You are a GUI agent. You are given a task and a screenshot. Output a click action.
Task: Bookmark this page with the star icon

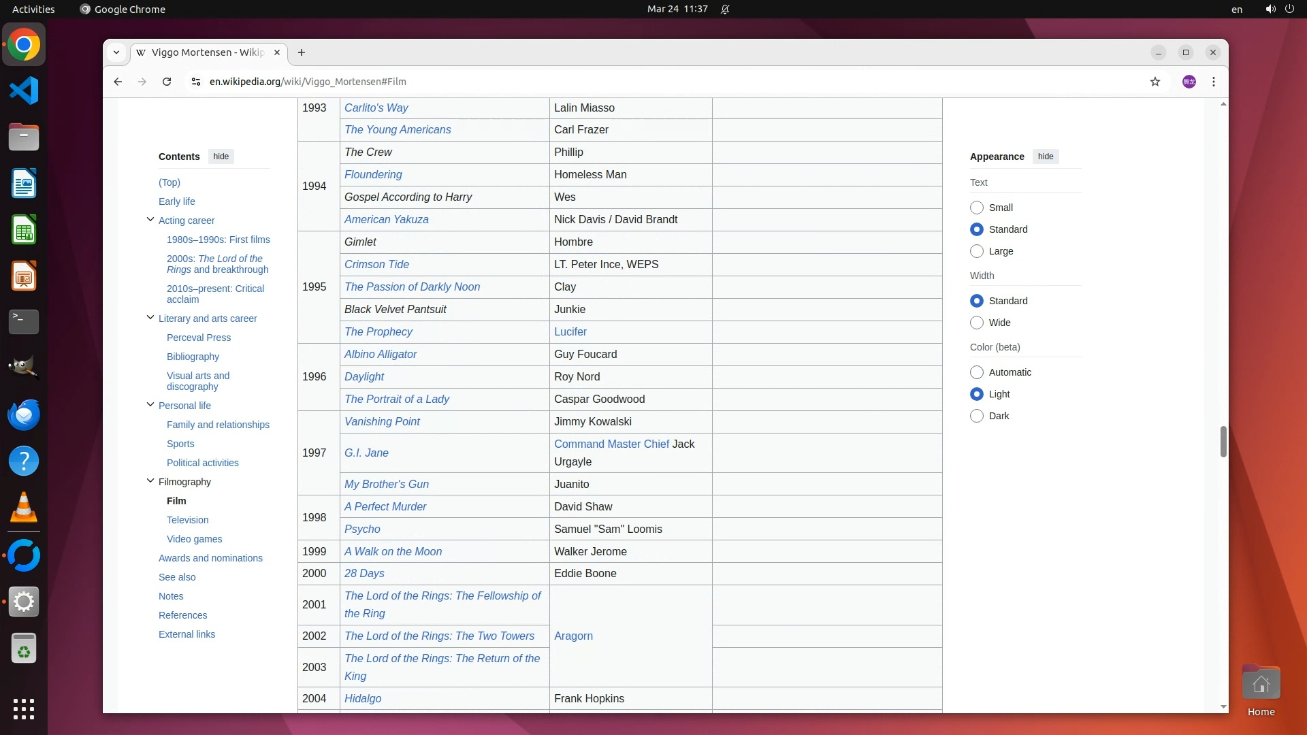[x=1155, y=82]
